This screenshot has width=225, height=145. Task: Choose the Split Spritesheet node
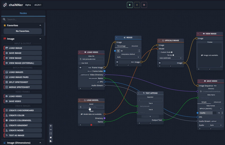tap(23, 82)
